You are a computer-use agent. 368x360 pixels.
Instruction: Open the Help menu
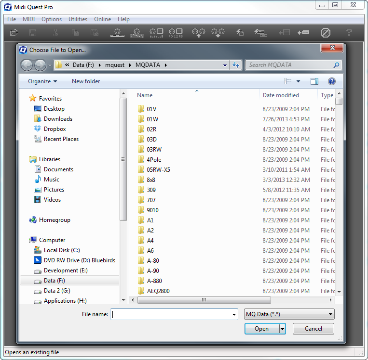tap(123, 19)
